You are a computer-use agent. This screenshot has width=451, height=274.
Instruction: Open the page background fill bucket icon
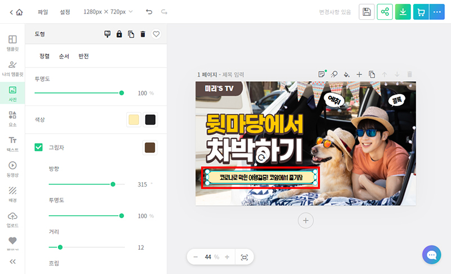[x=347, y=74]
